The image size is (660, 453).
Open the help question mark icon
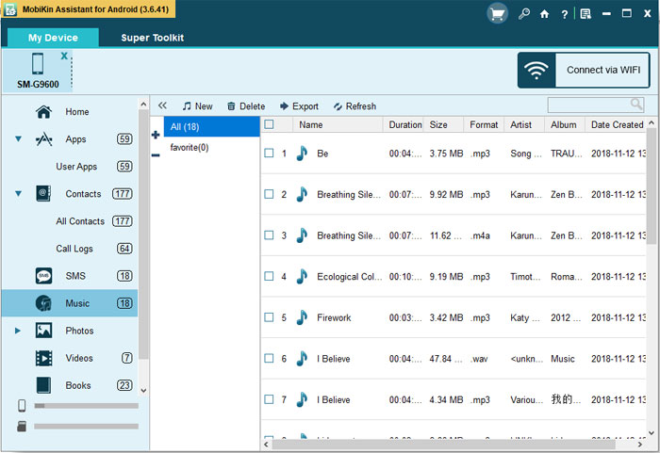(x=564, y=14)
